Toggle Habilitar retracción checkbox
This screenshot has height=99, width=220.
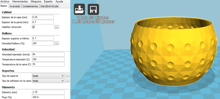tap(33, 27)
